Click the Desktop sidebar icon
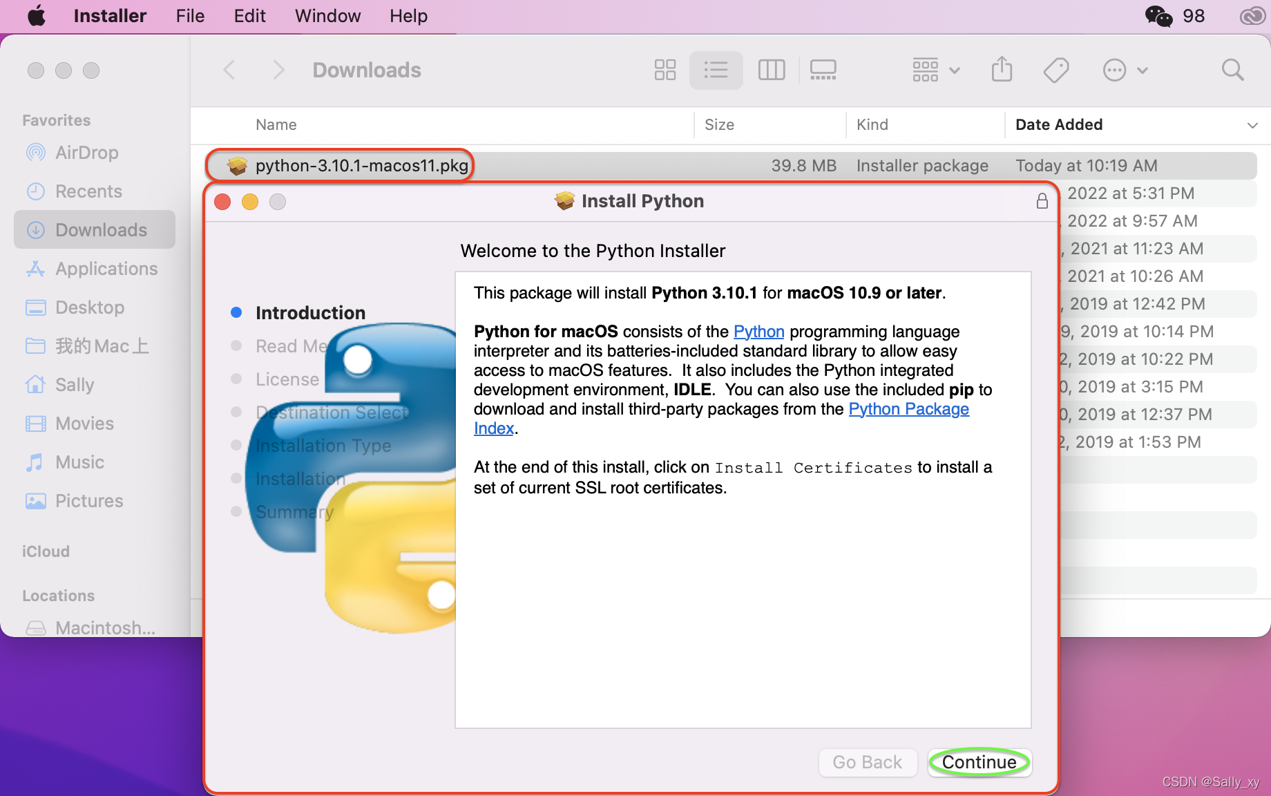 click(36, 307)
